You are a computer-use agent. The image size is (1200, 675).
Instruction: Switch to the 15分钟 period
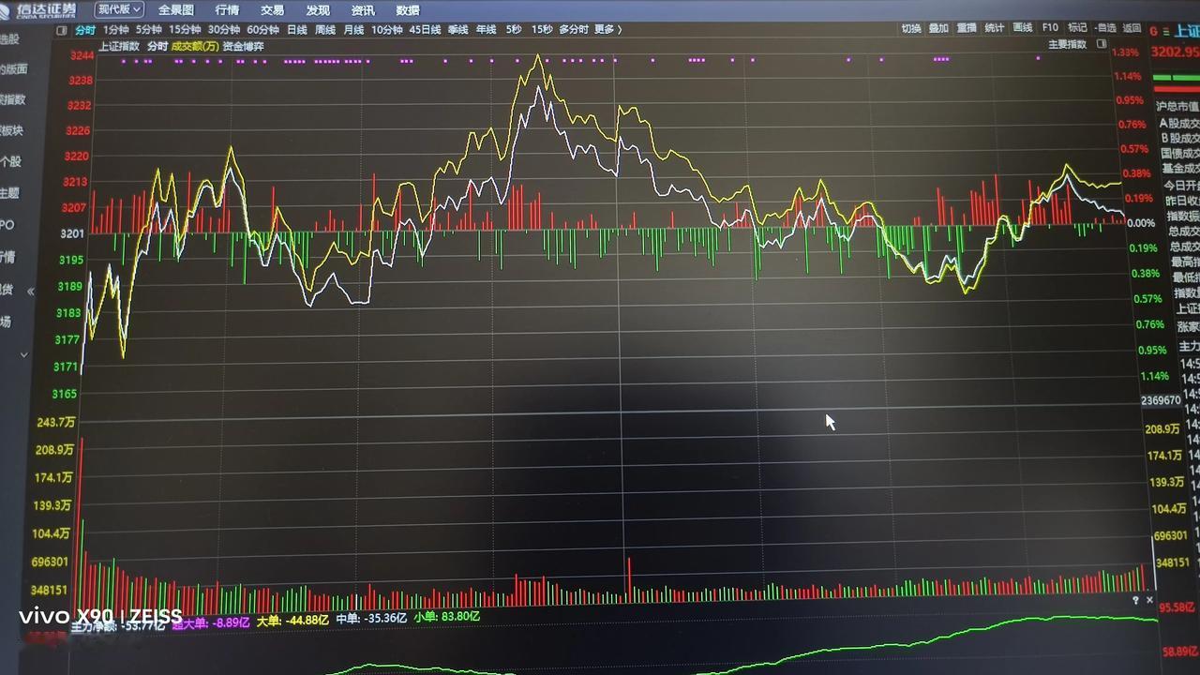[x=186, y=30]
